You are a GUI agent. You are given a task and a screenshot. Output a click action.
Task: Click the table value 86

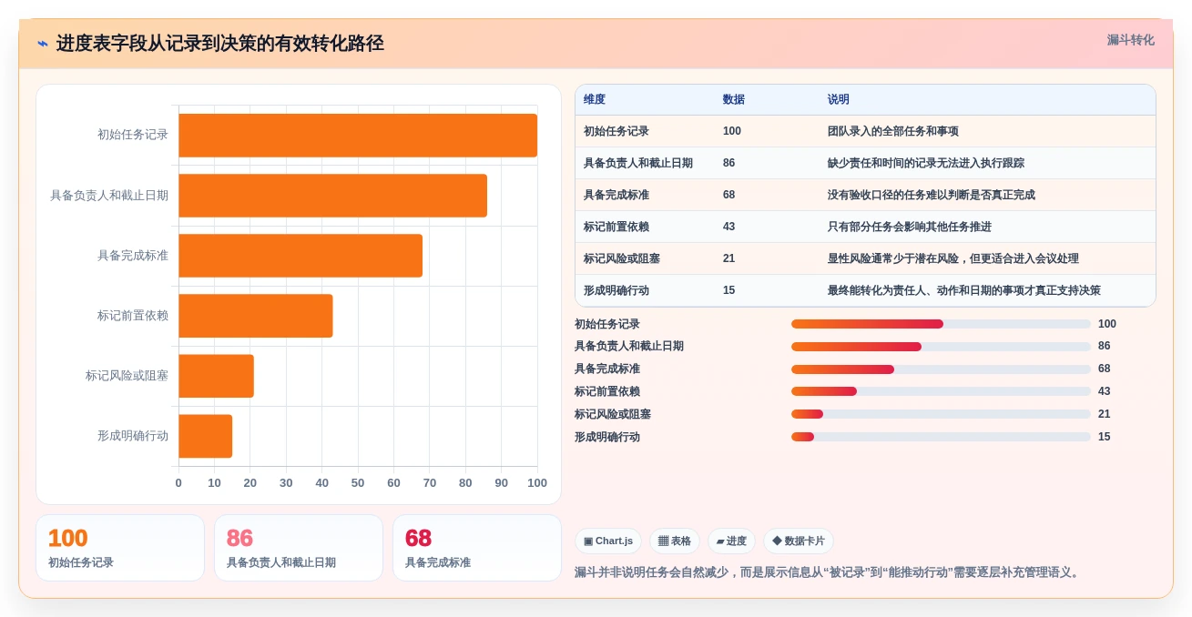pos(729,163)
